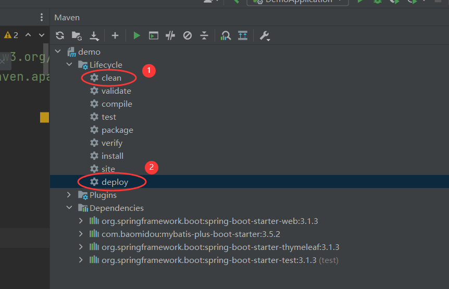Image resolution: width=449 pixels, height=289 pixels.
Task: Toggle Maven Offline Mode
Action: [170, 35]
